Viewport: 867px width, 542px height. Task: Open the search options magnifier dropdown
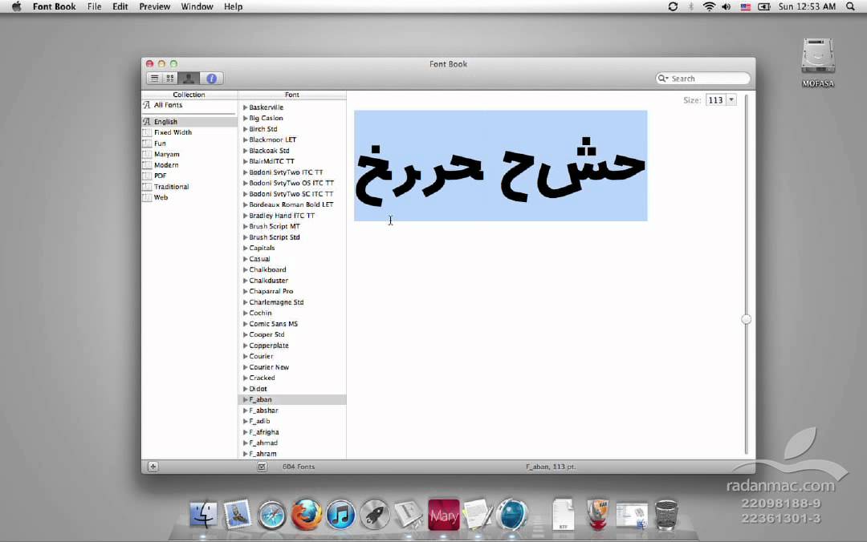(x=662, y=79)
